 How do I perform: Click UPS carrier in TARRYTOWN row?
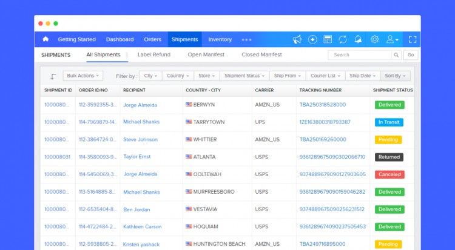coord(260,122)
